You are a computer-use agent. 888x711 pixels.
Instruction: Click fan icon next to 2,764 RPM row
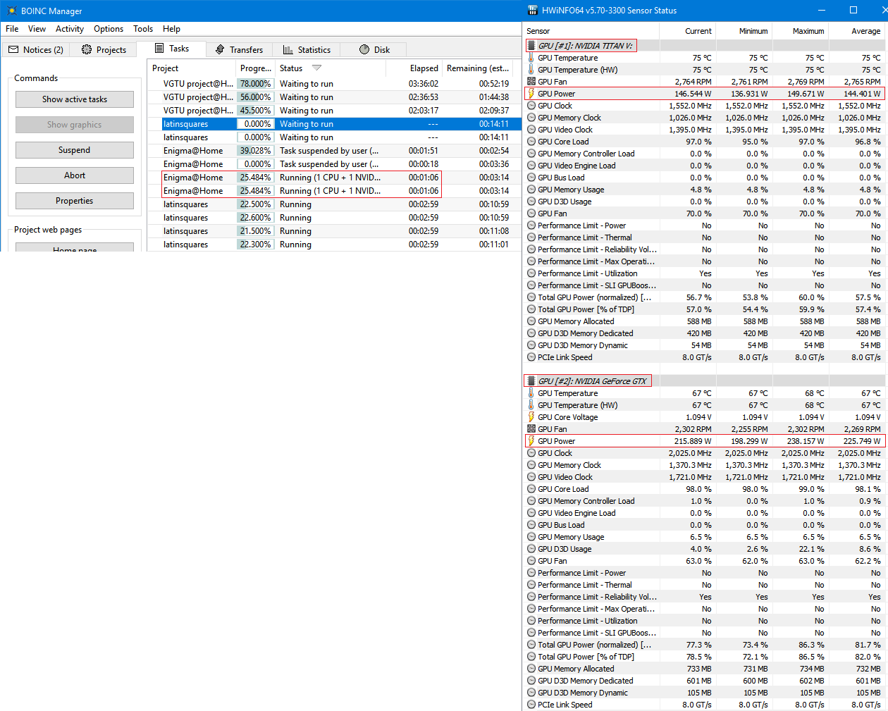pos(531,82)
